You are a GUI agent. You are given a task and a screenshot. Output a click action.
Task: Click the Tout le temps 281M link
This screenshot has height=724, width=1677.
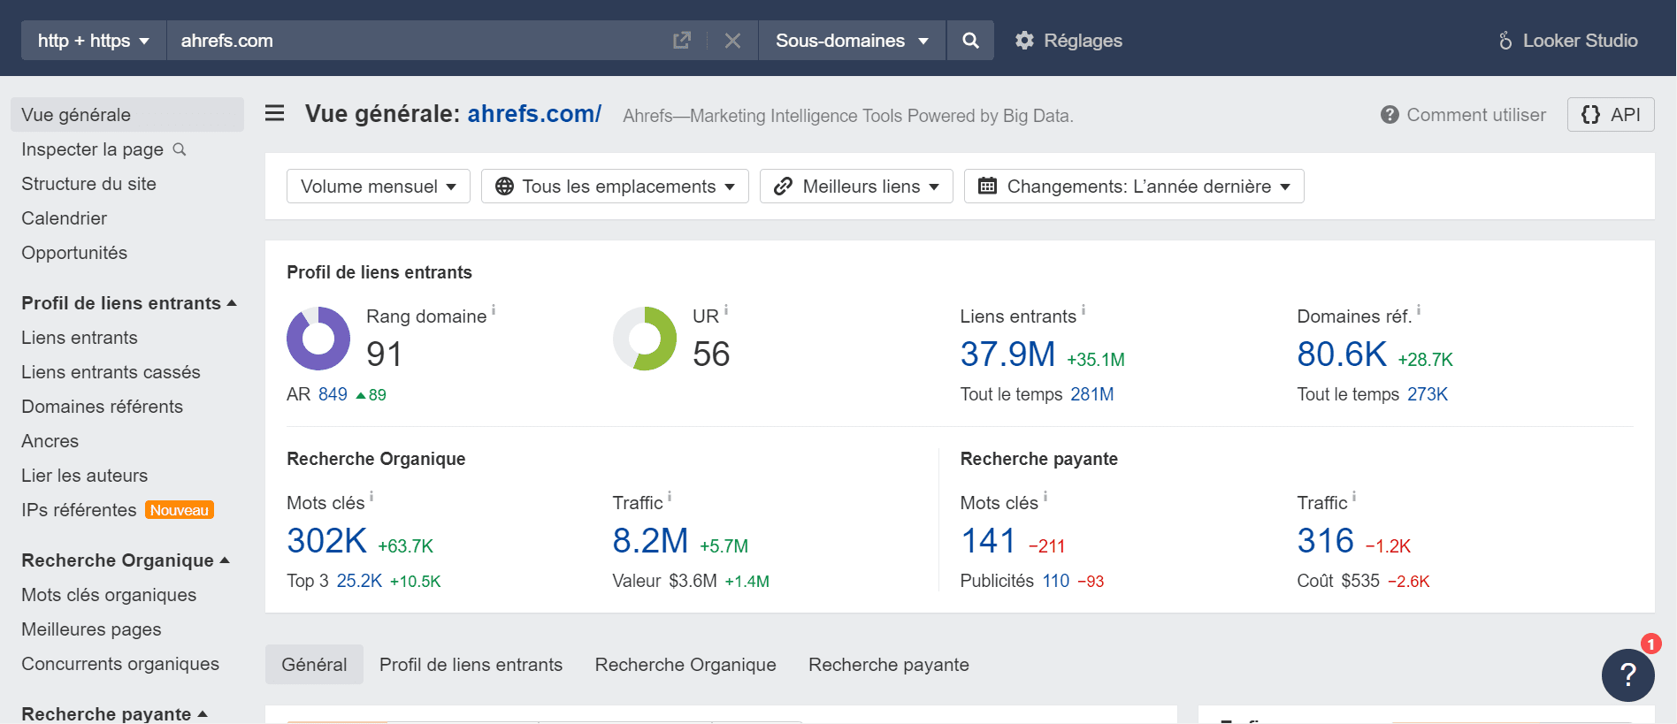[1091, 394]
